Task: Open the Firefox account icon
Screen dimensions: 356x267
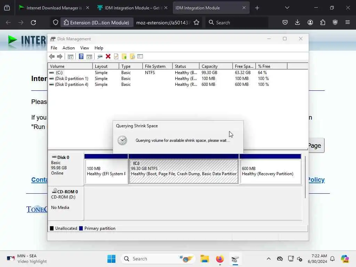Action: (x=310, y=23)
